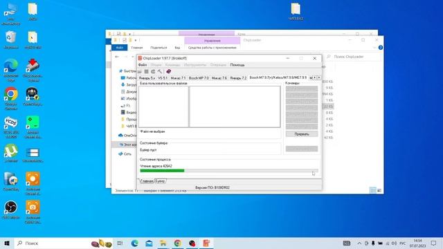The image size is (443, 249).
Task: Select the Bosch M7.9.7 ECU tab
Action: [x=278, y=77]
